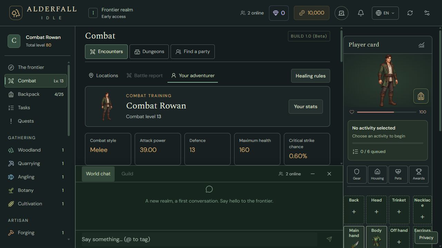Open the notifications bell
The width and height of the screenshot is (442, 248).
pyautogui.click(x=361, y=13)
